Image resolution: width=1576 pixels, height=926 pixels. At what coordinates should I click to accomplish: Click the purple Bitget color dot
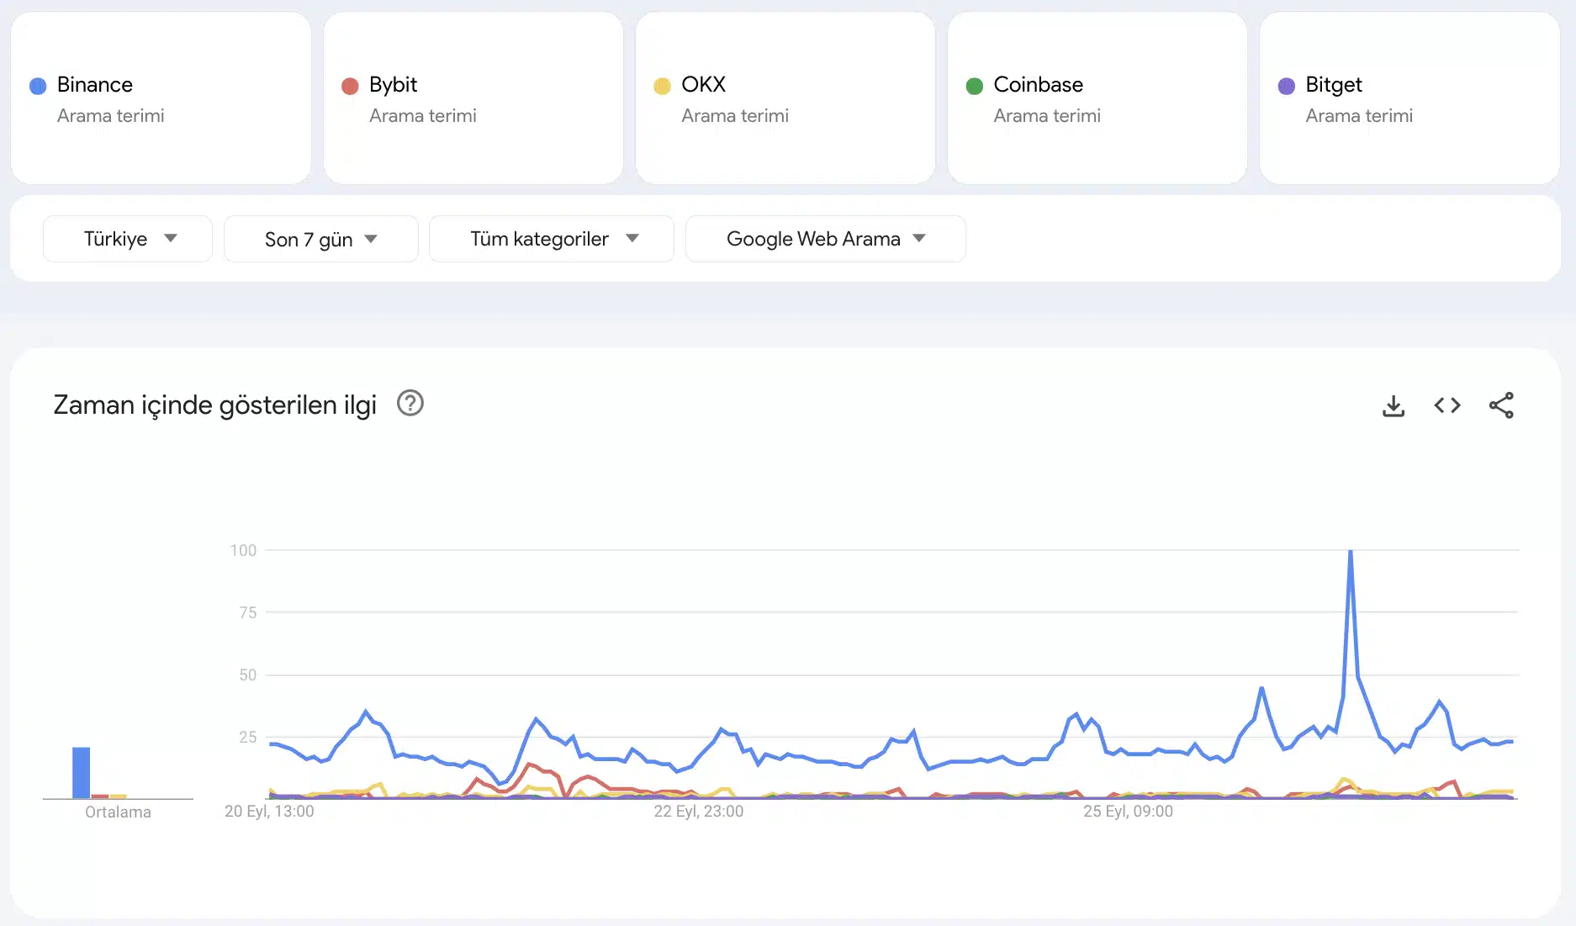[1287, 86]
